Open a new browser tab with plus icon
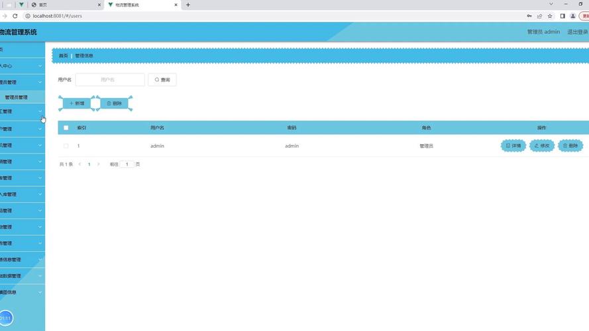Screen dimensions: 589x331 pos(188,5)
